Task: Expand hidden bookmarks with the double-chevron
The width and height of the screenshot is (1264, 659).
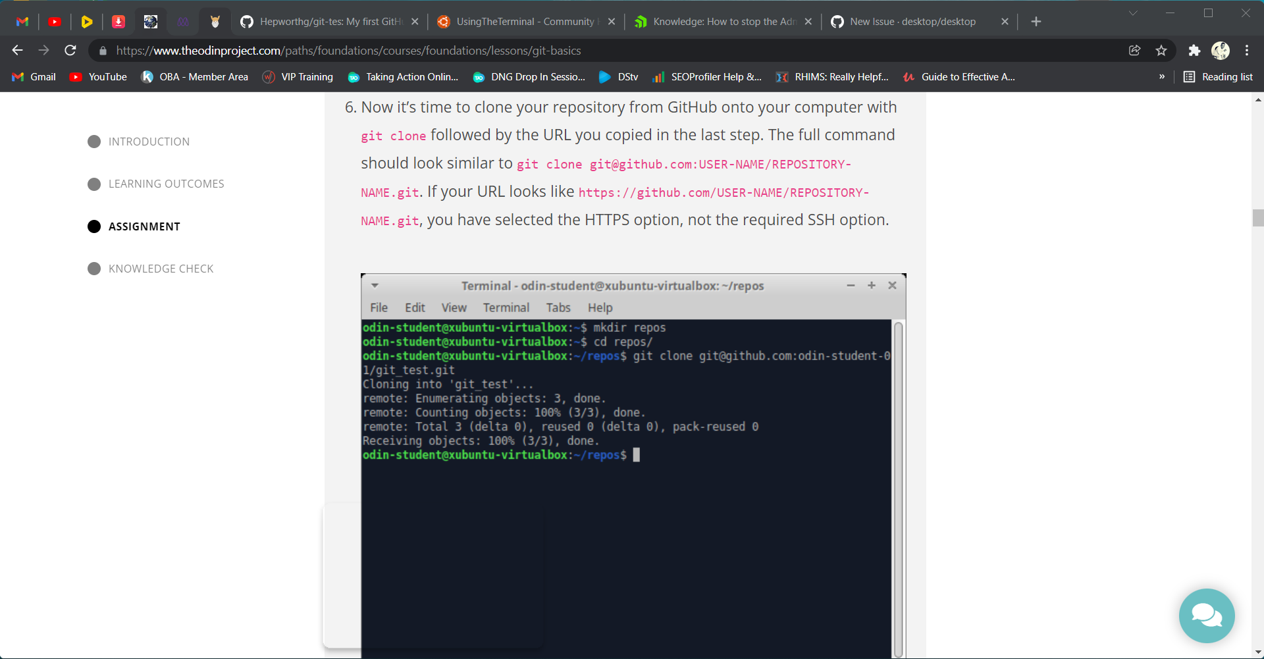Action: click(x=1163, y=76)
